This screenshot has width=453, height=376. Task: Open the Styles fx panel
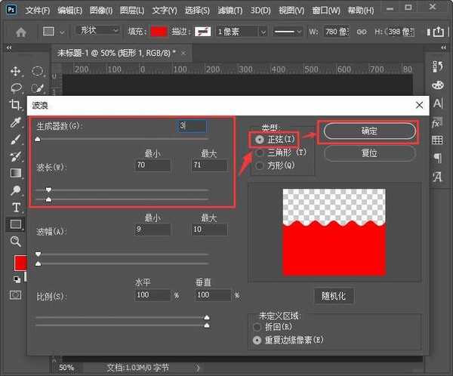click(437, 122)
